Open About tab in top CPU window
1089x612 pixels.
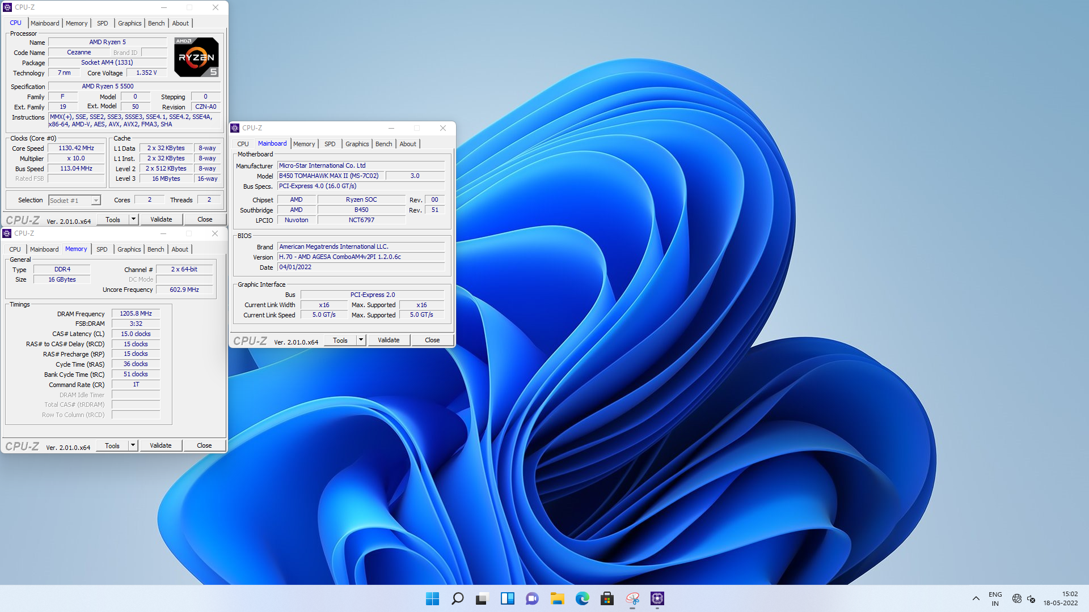[x=180, y=23]
